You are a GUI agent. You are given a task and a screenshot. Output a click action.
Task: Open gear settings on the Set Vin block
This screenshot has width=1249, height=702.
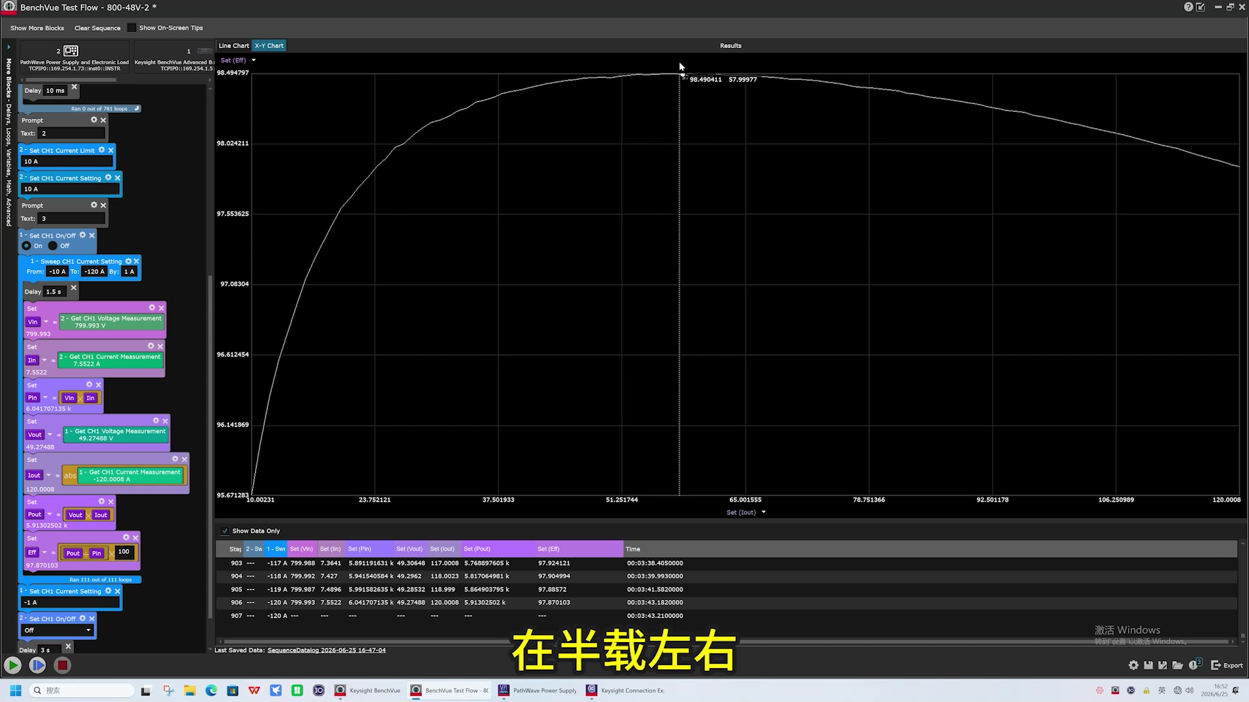point(152,308)
